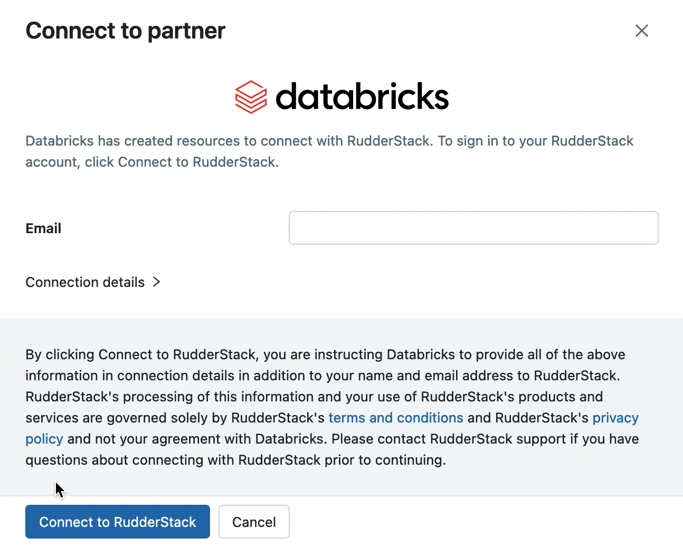The width and height of the screenshot is (683, 557).
Task: Click the Connection details text link
Action: [x=86, y=282]
